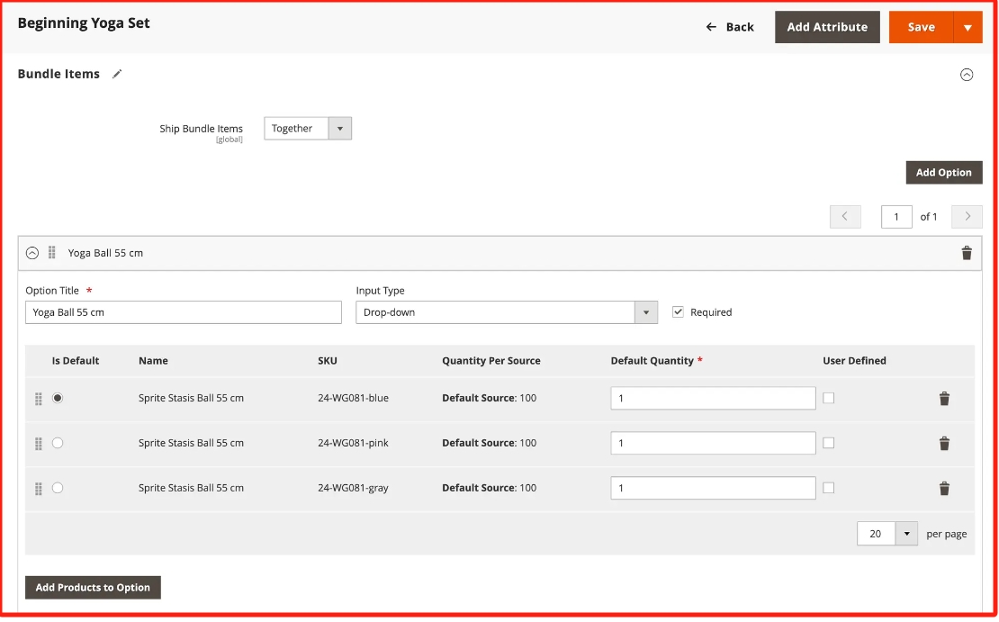
Task: Delete the Yoga Ball 55 cm option
Action: click(x=966, y=253)
